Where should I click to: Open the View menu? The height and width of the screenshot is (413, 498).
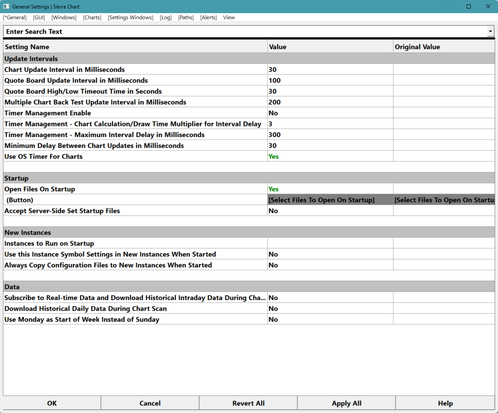[x=229, y=17]
